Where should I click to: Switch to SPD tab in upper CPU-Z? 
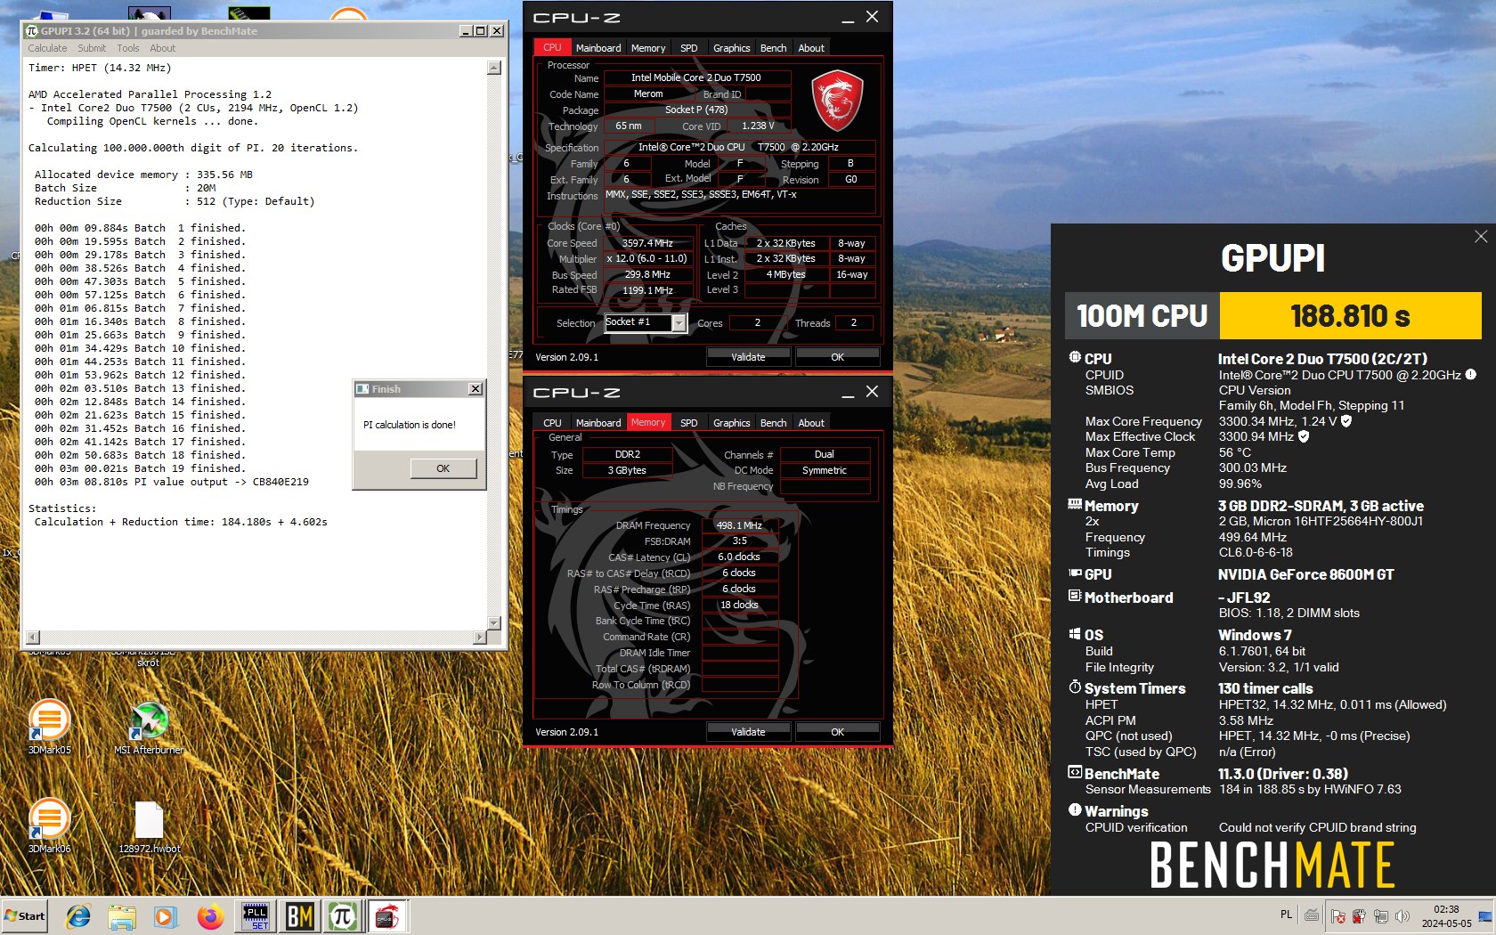click(689, 48)
